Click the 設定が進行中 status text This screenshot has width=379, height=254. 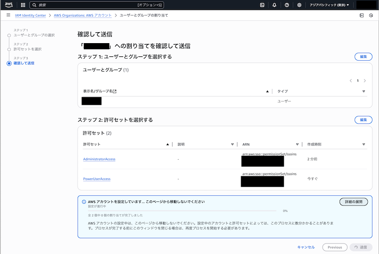tap(97, 207)
